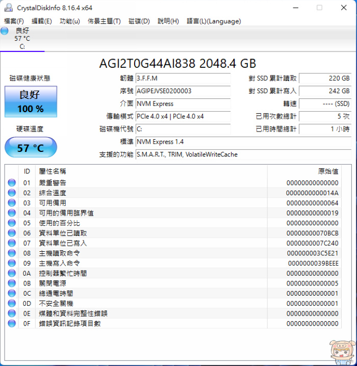
Task: Click the 屬性名稱 column header
Action: coord(53,171)
